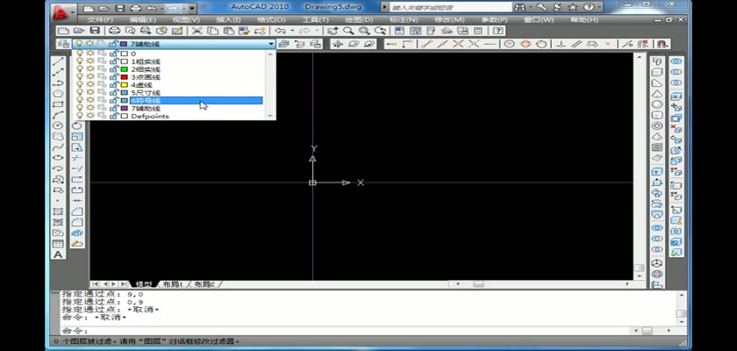Click the Help question mark toolbar icon
Screen dimensions: 737x351
(x=498, y=31)
